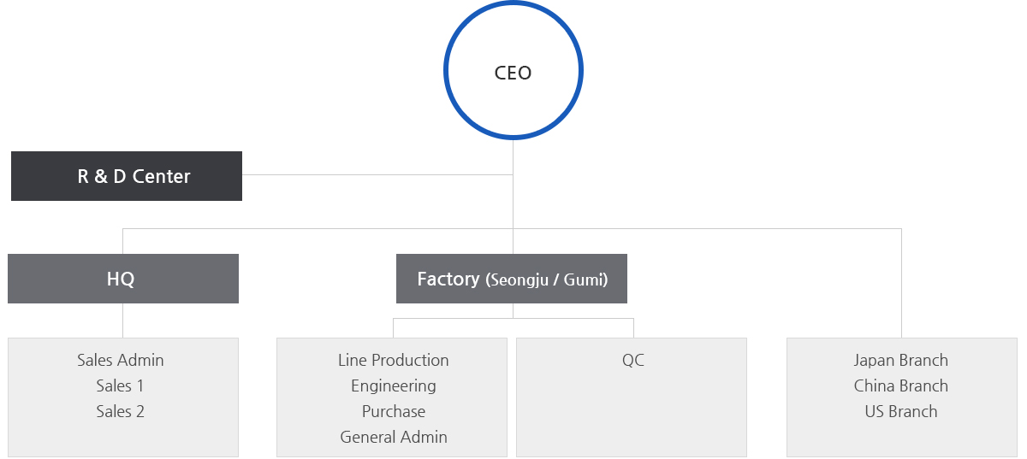Select the Purchase item
1027x459 pixels.
pos(394,411)
